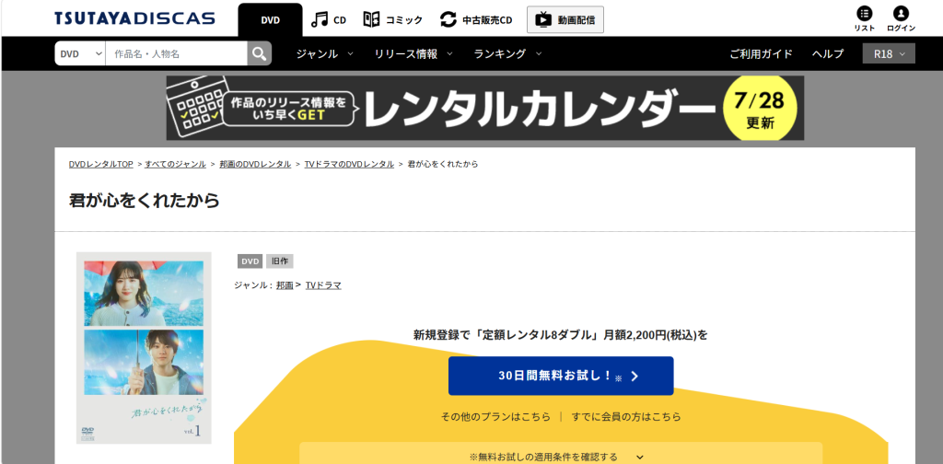Open 邦画のDVDレンタル breadcrumb
943x464 pixels.
[x=255, y=164]
